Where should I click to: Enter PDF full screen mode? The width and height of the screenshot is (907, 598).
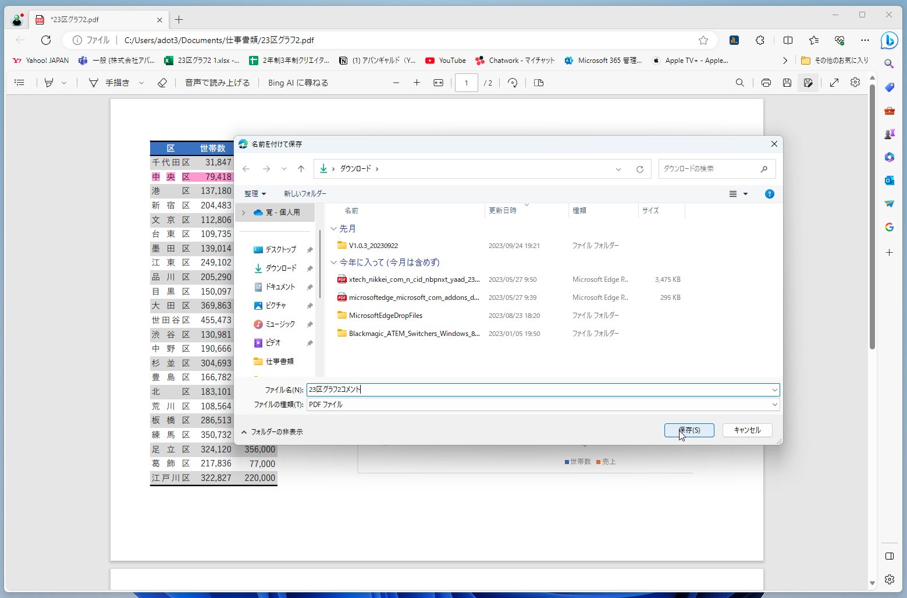pos(834,83)
